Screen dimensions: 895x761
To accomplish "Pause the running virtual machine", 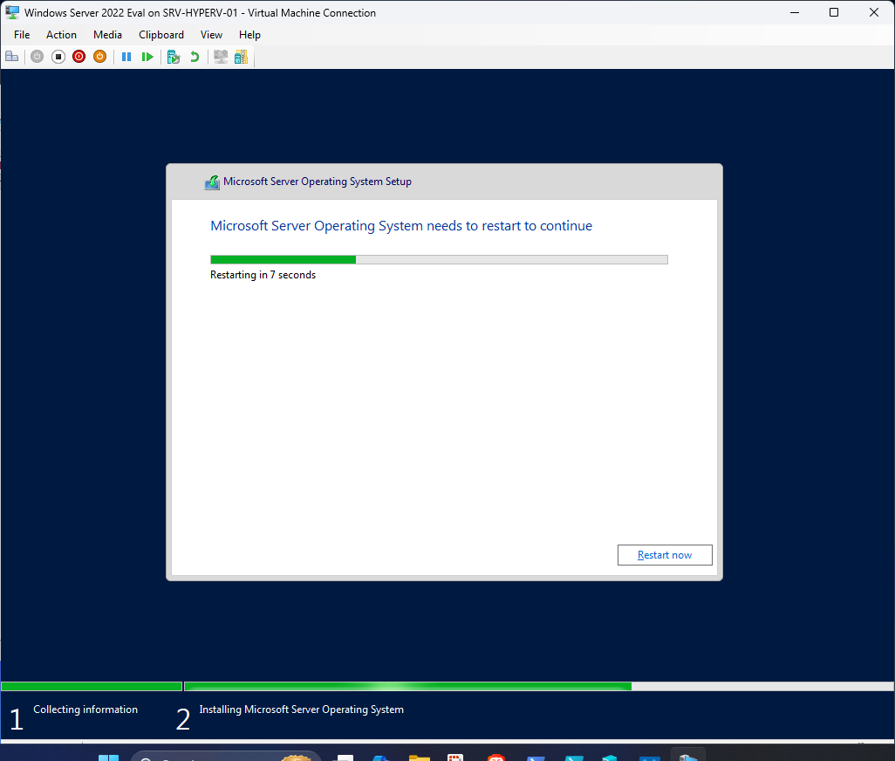I will [126, 56].
